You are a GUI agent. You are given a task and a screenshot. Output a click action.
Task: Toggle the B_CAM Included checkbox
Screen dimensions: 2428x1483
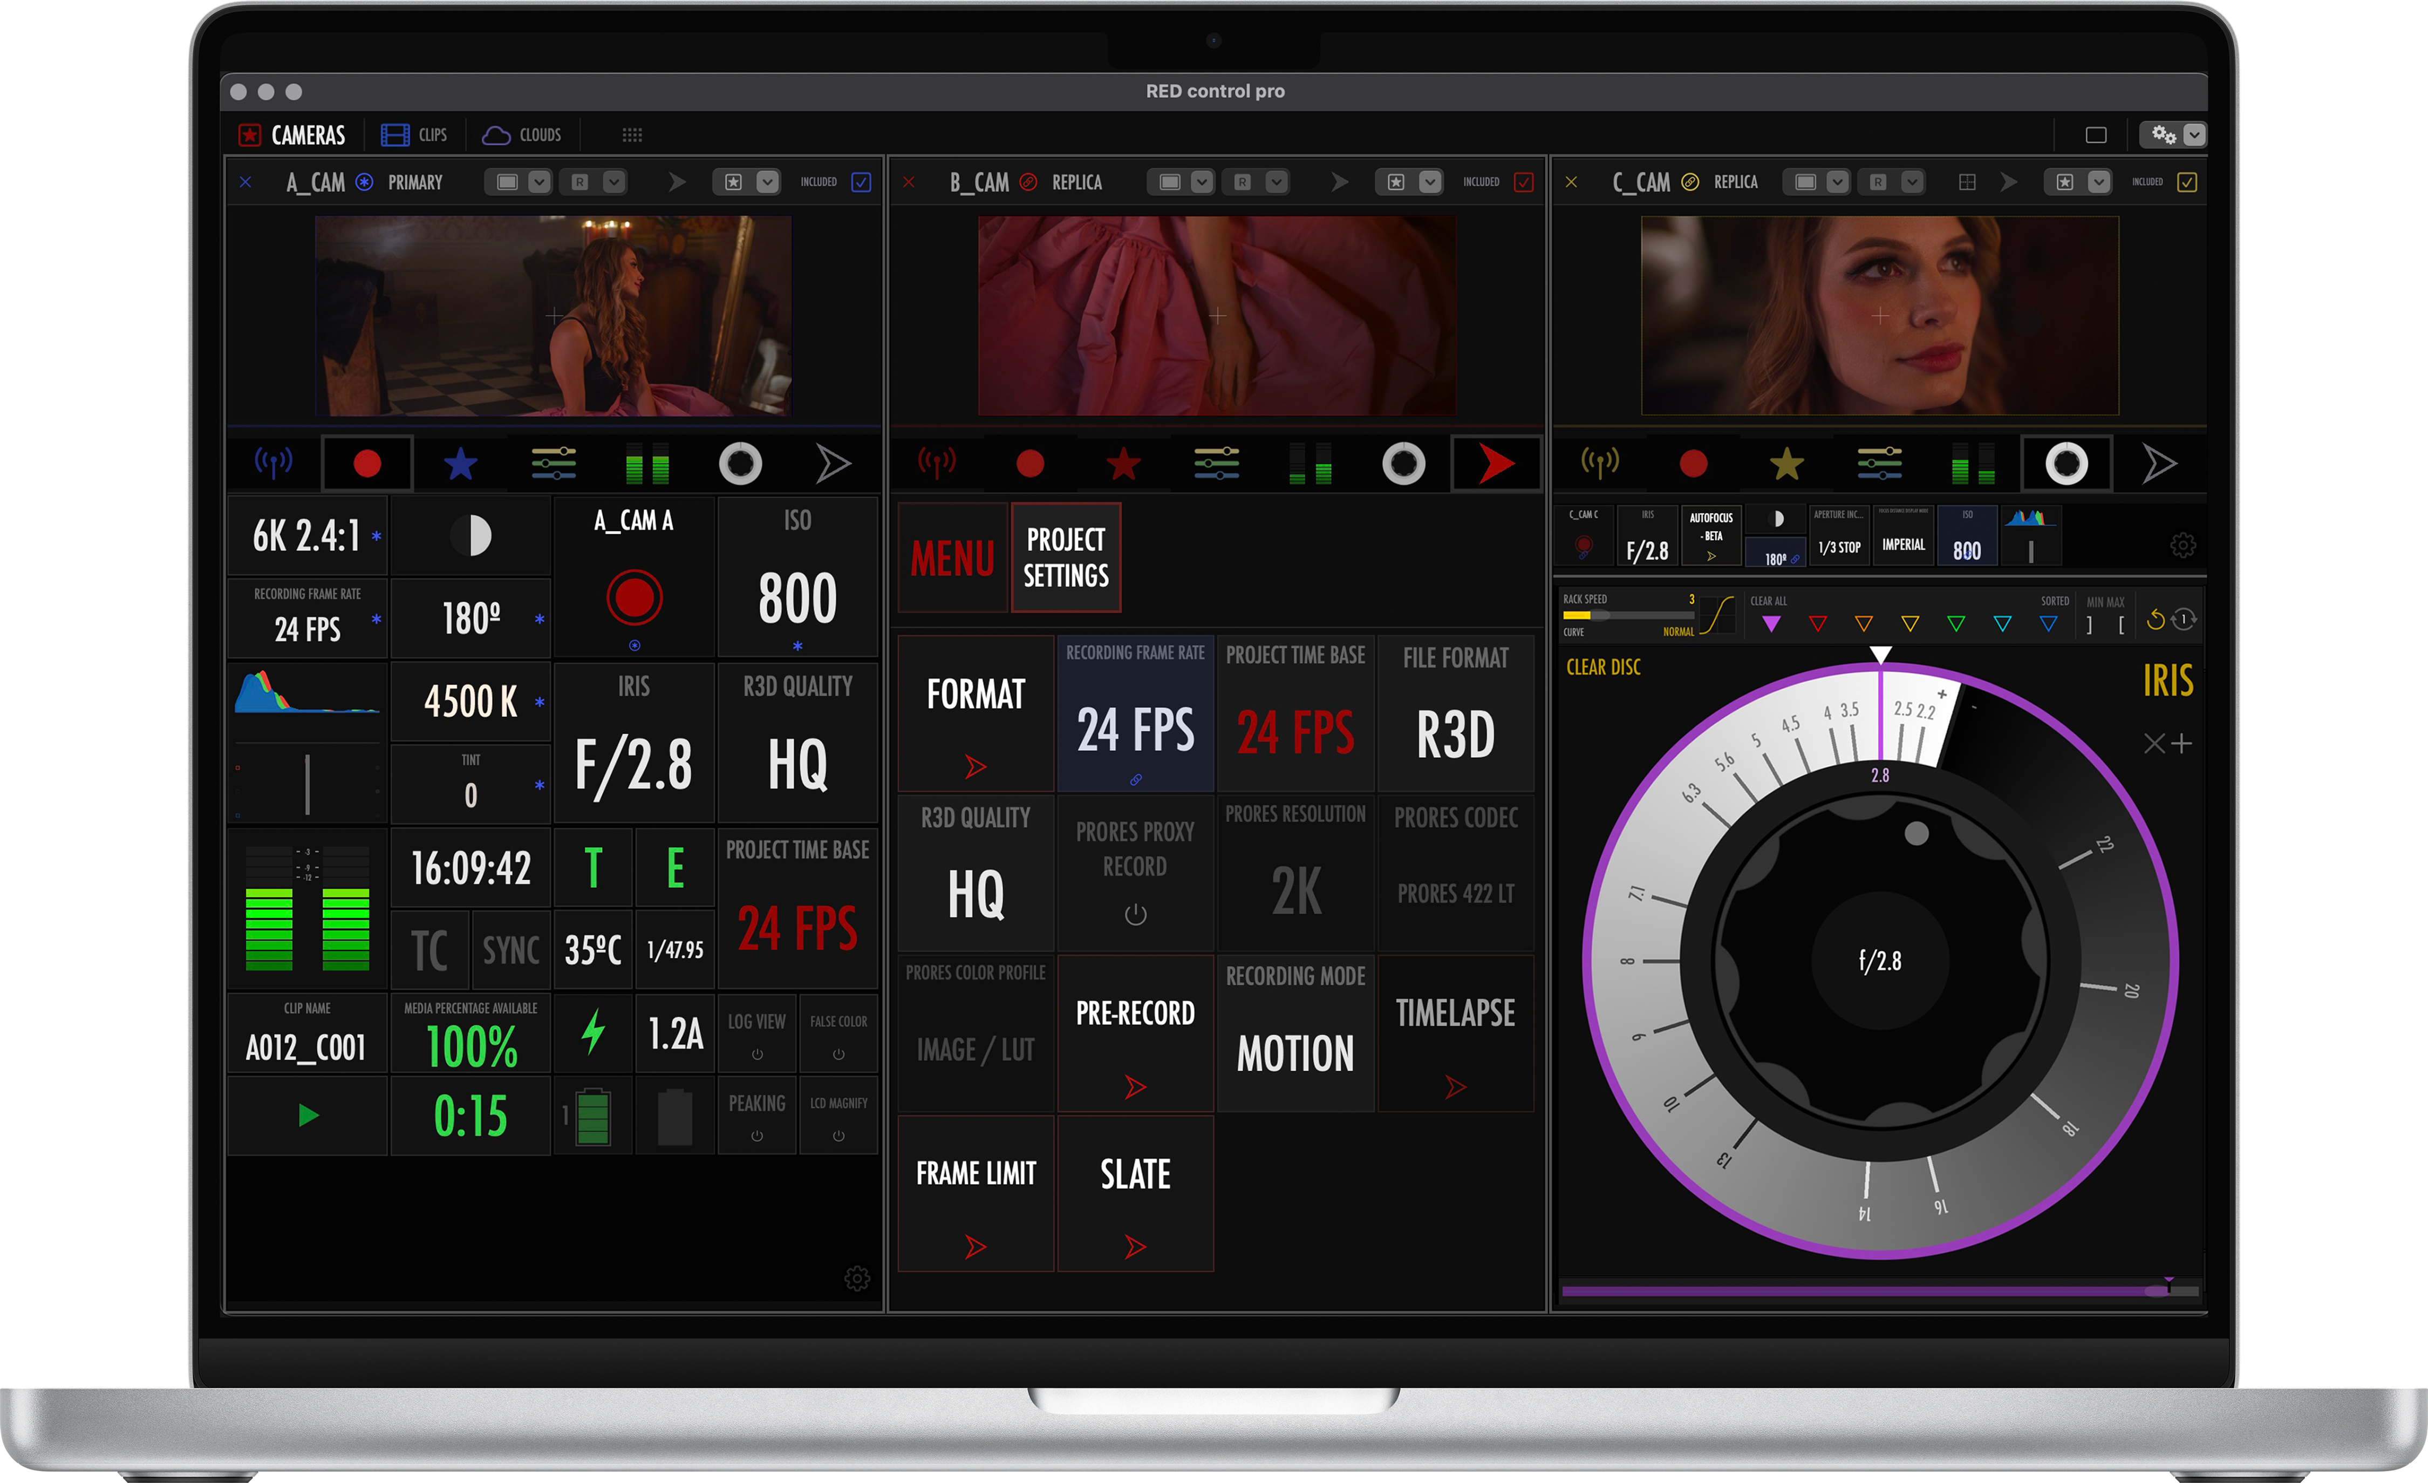(x=1523, y=182)
